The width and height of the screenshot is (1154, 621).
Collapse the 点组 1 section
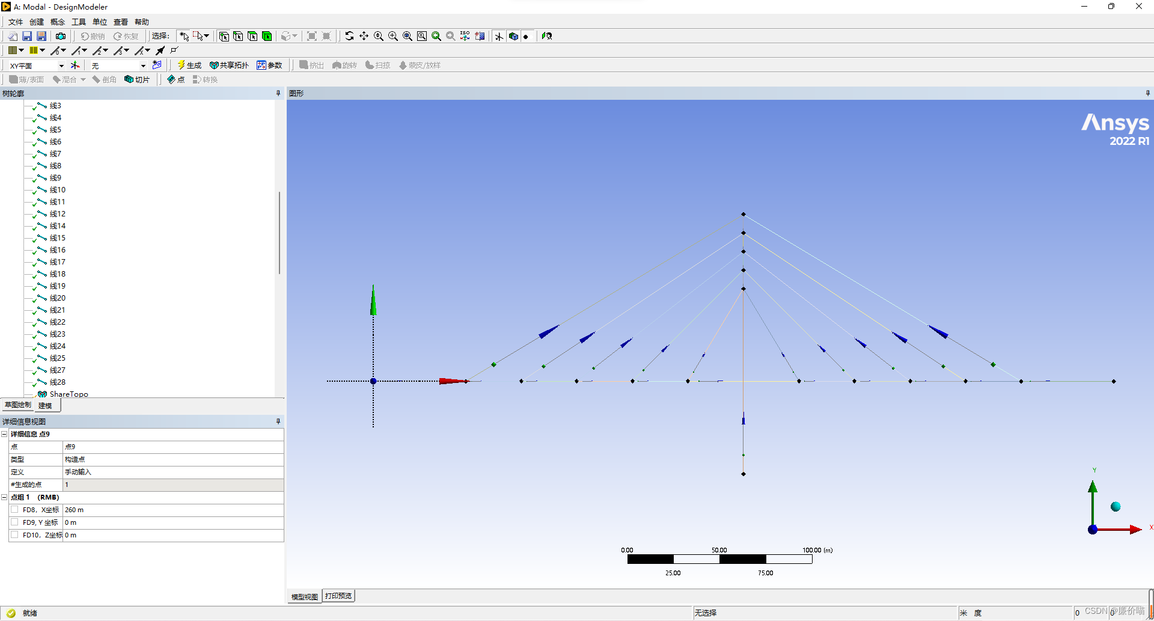pos(4,497)
